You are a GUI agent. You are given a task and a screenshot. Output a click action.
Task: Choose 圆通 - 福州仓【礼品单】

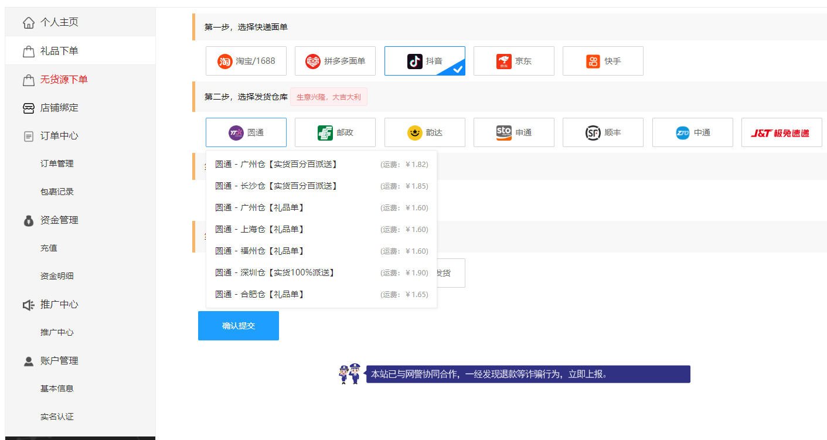pos(321,251)
